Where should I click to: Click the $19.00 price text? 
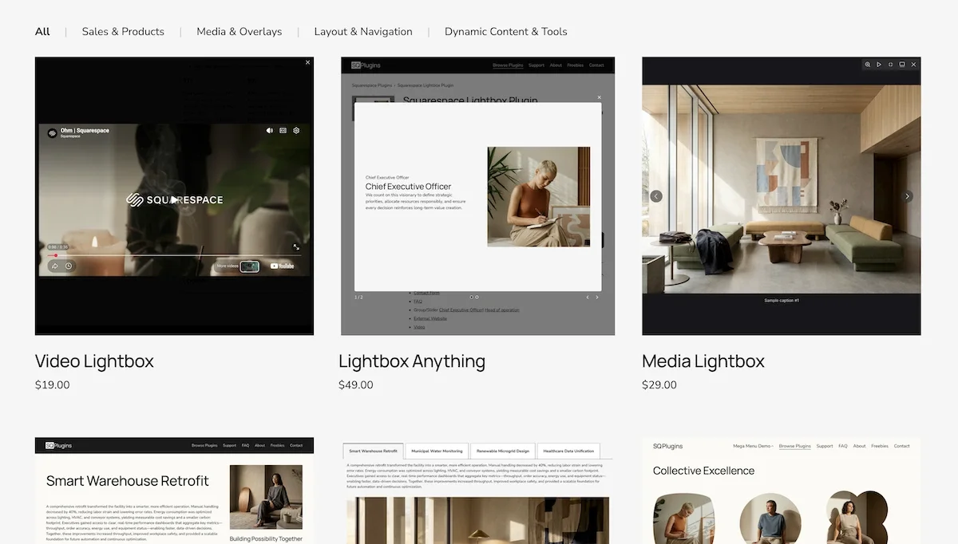point(53,384)
